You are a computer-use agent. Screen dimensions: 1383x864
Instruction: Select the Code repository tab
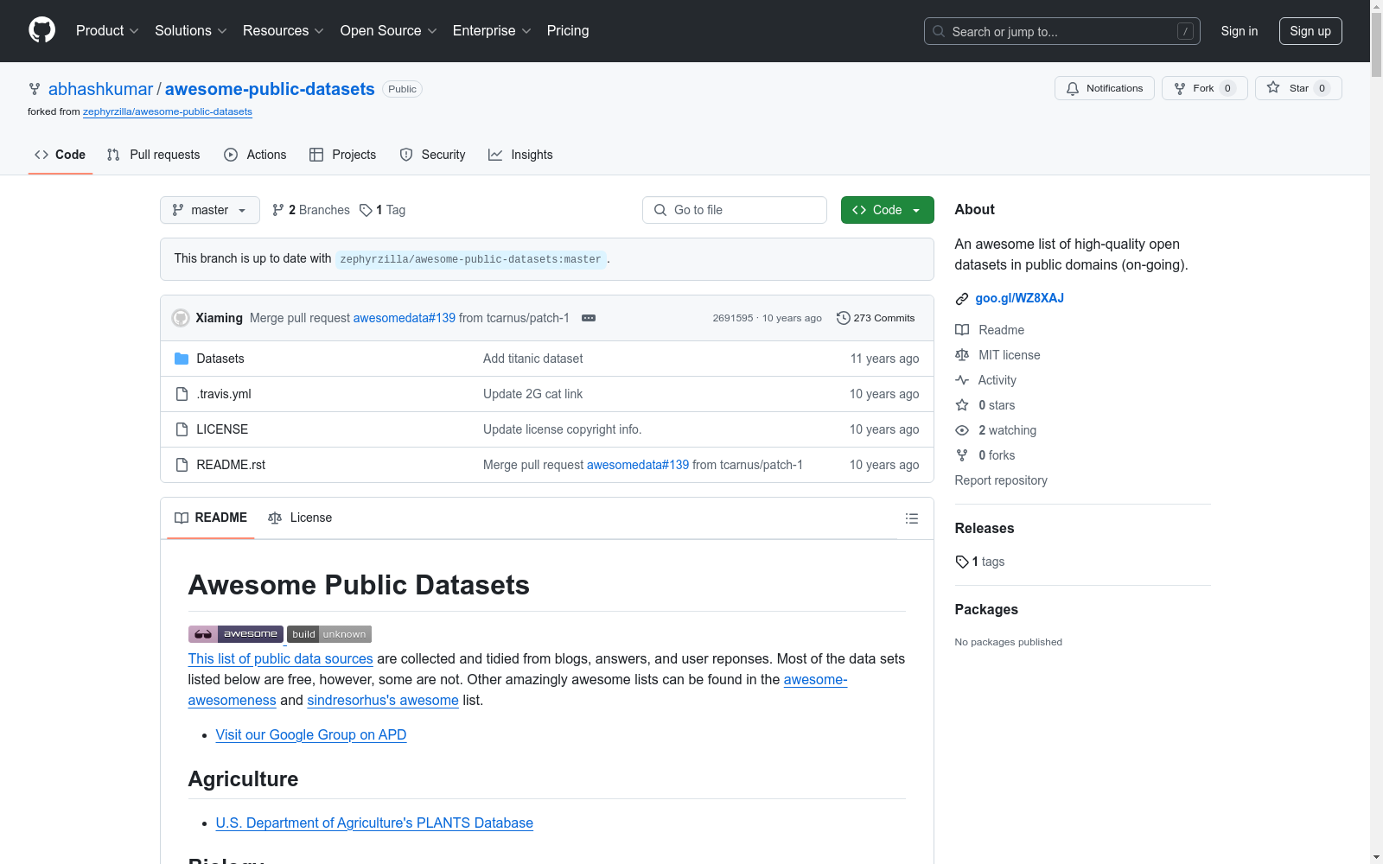tap(61, 155)
